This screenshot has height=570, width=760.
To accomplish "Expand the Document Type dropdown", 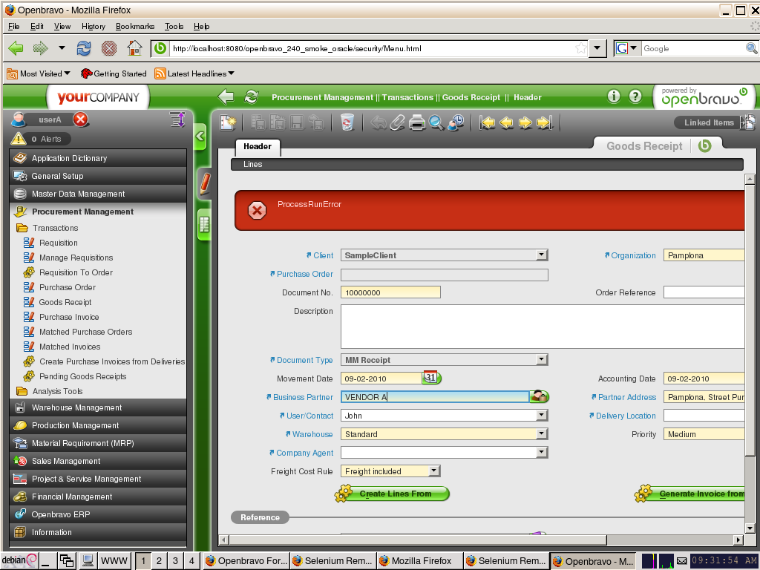I will (x=541, y=360).
